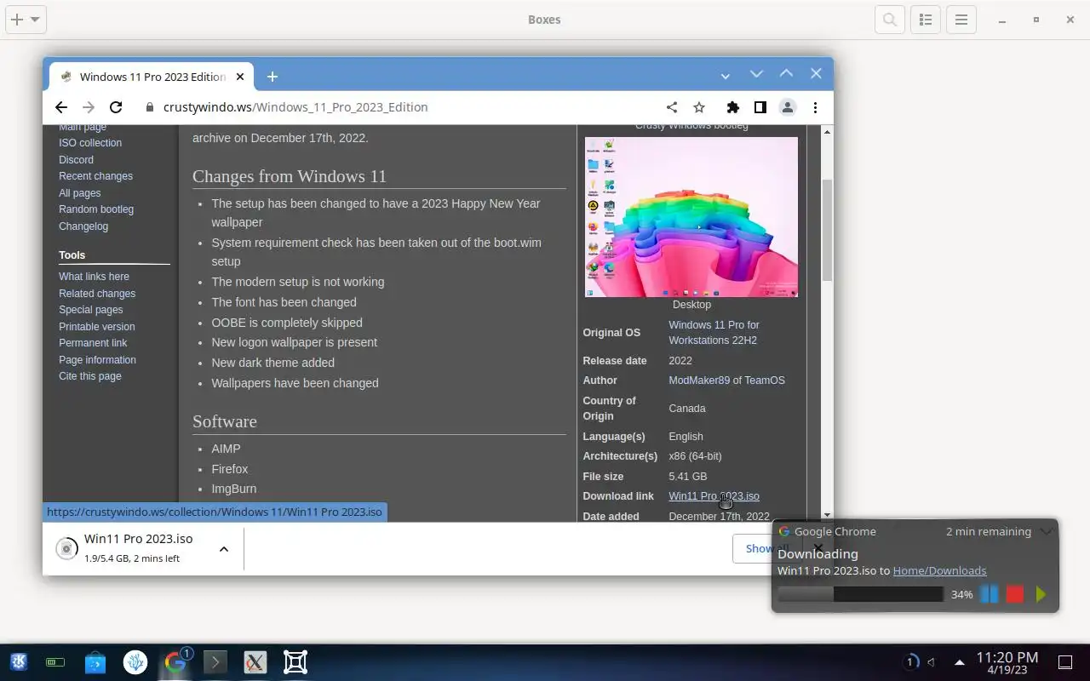Open Page information
The image size is (1090, 681).
[x=97, y=360]
